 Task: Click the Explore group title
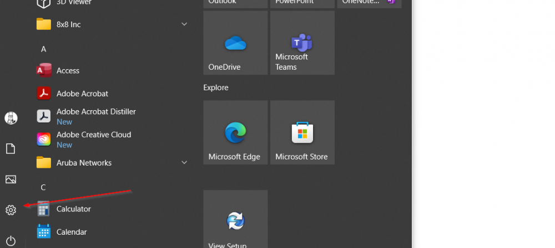pos(216,87)
